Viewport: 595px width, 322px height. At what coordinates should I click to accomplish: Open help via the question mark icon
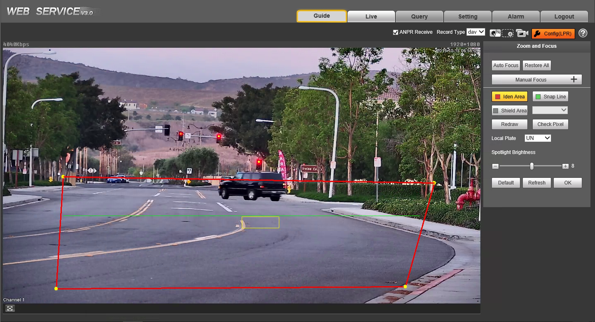click(583, 33)
